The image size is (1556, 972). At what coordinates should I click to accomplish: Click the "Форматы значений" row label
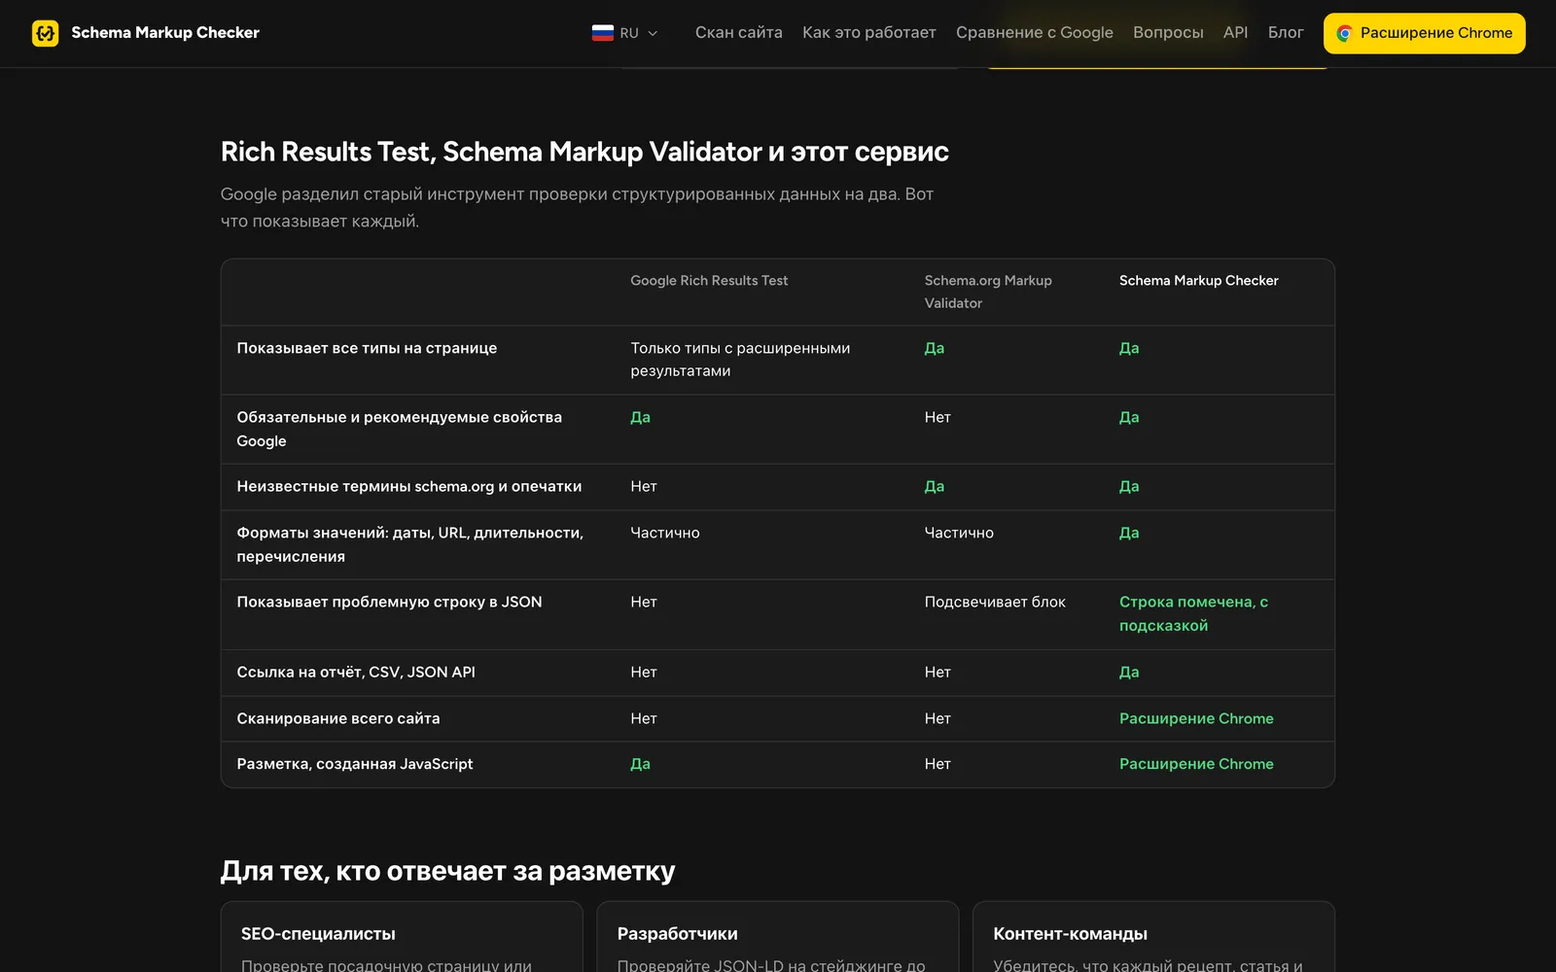click(x=409, y=544)
